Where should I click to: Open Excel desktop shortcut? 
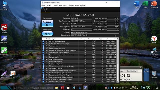pyautogui.click(x=145, y=5)
